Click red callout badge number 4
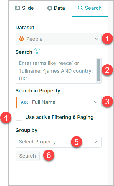Viewport: 114px width, 186px height. [6, 118]
